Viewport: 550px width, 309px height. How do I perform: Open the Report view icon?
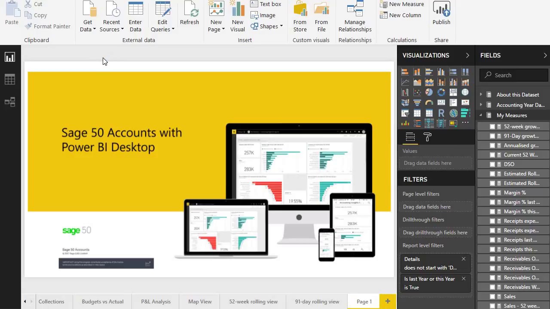tap(10, 57)
